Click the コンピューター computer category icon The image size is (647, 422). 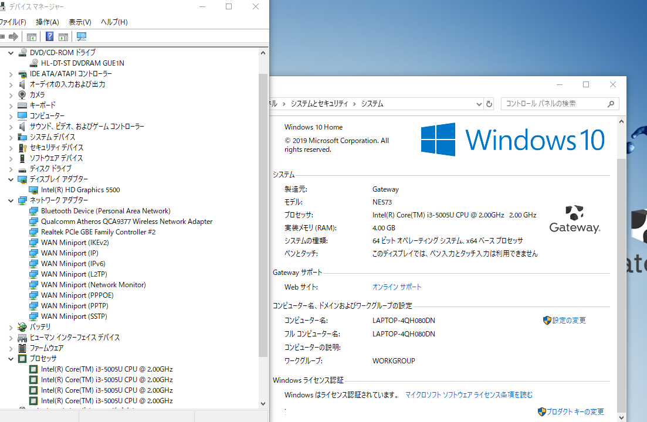22,116
